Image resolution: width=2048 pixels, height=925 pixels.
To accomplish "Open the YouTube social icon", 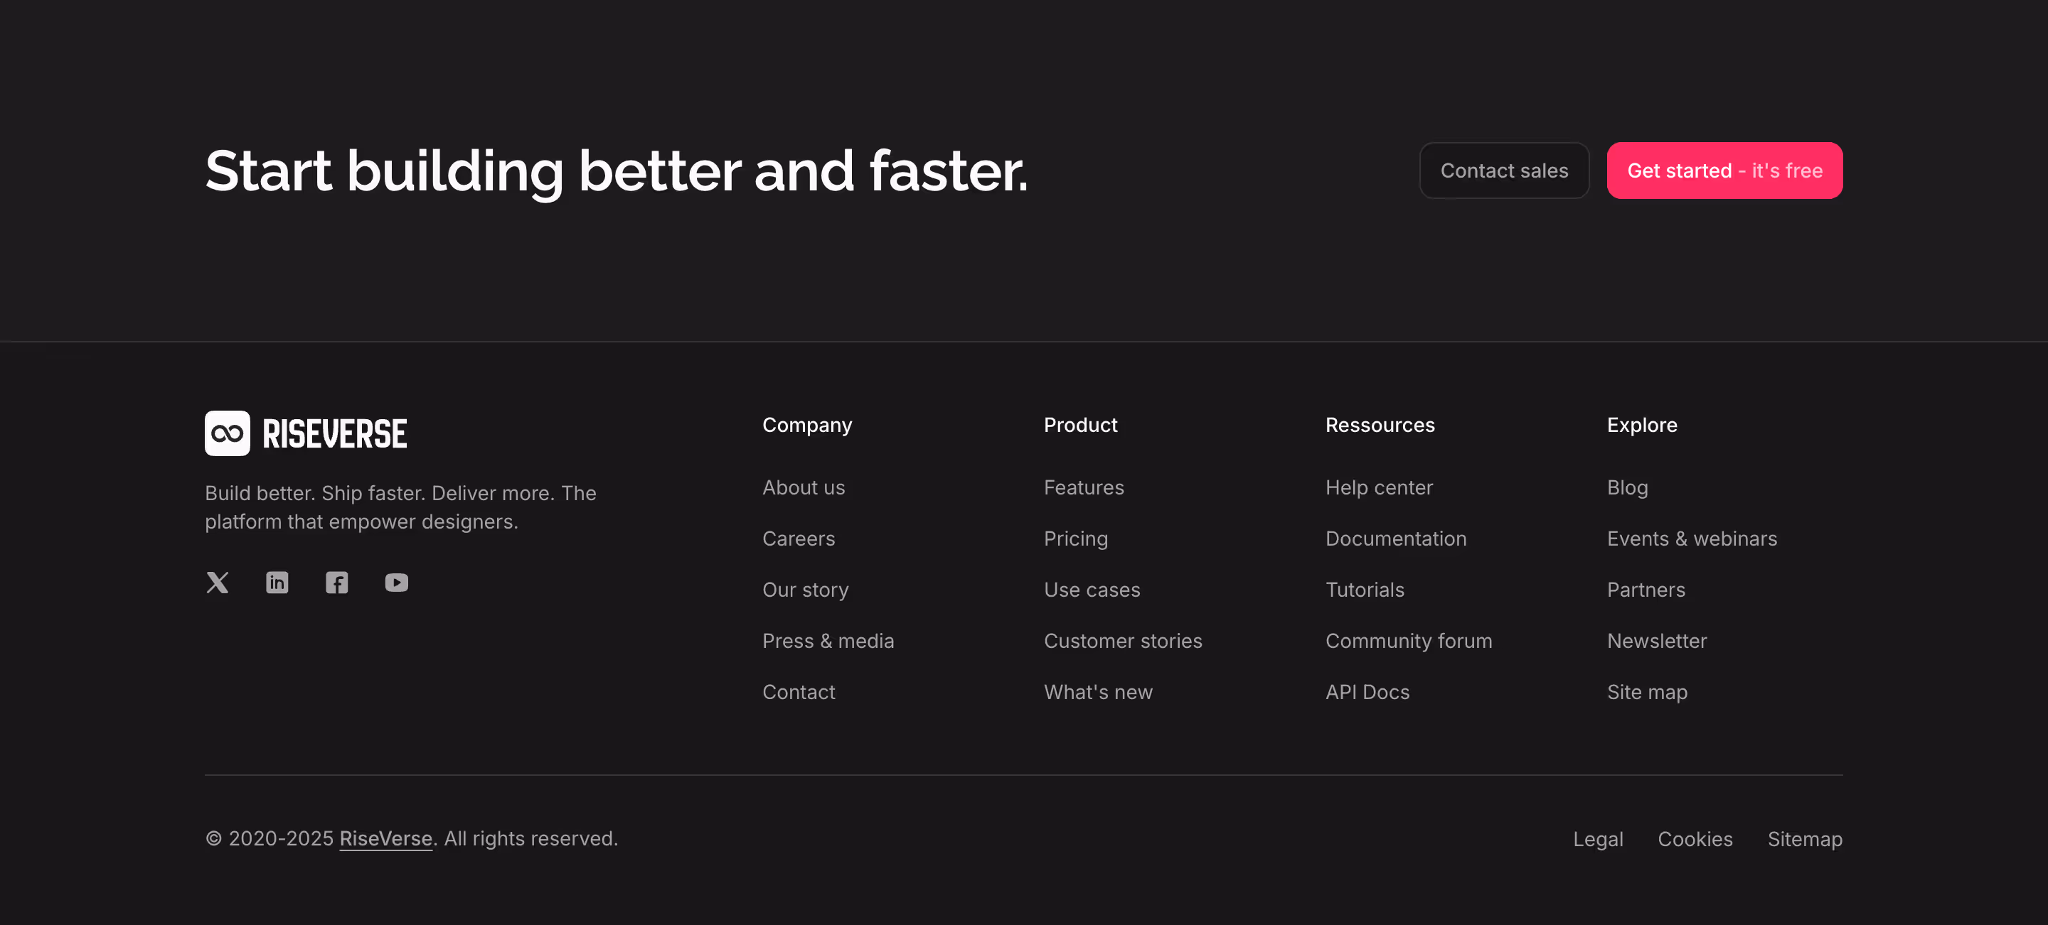I will pos(396,582).
